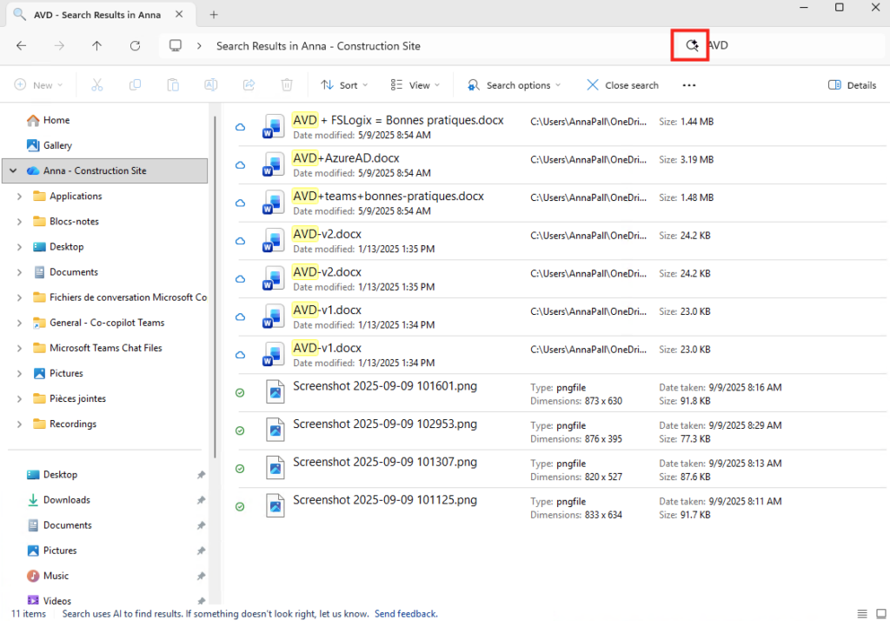Screen dimensions: 890x621
Task: Open the Search options dropdown
Action: pos(515,85)
